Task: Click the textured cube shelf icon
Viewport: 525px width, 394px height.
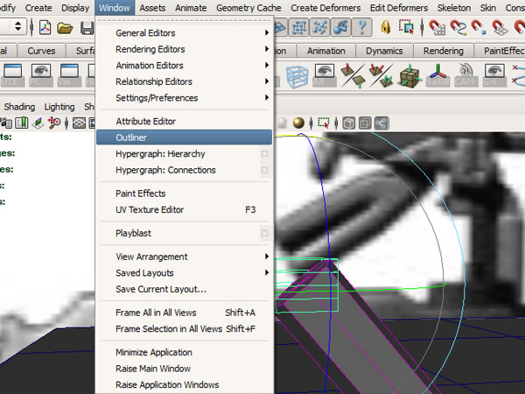Action: 408,75
